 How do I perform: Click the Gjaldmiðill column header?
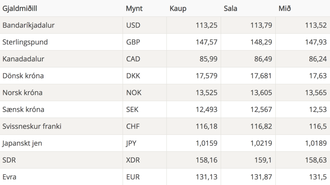pyautogui.click(x=20, y=9)
